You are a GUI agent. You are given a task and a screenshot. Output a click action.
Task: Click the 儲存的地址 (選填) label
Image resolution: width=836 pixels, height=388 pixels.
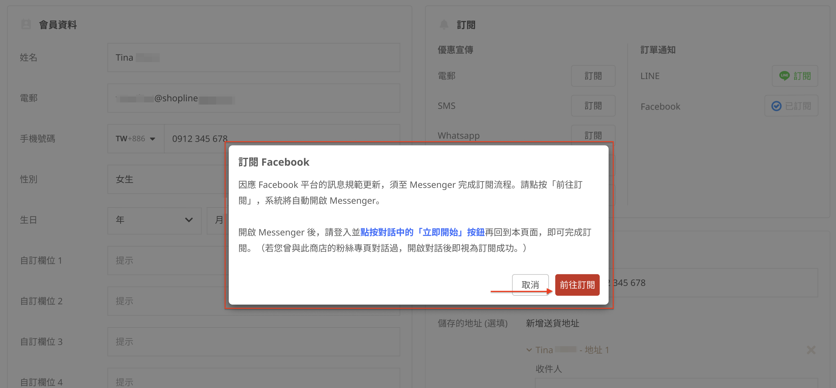click(472, 323)
